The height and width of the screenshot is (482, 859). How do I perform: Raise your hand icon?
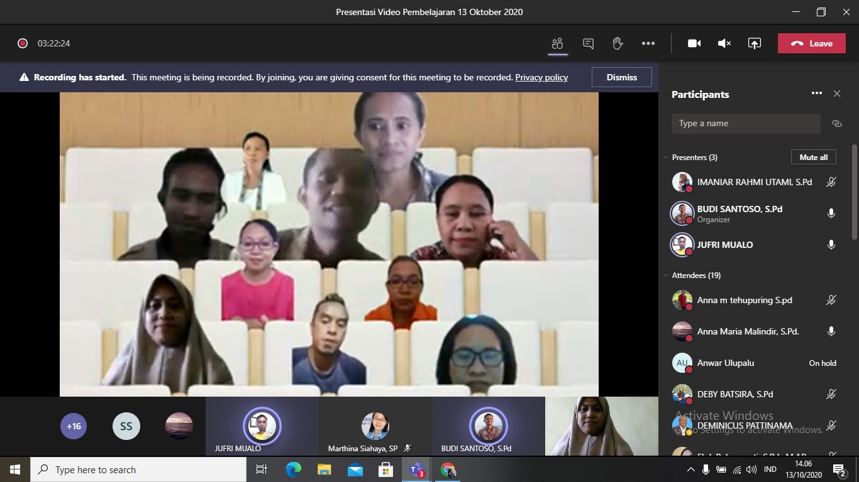(x=618, y=43)
